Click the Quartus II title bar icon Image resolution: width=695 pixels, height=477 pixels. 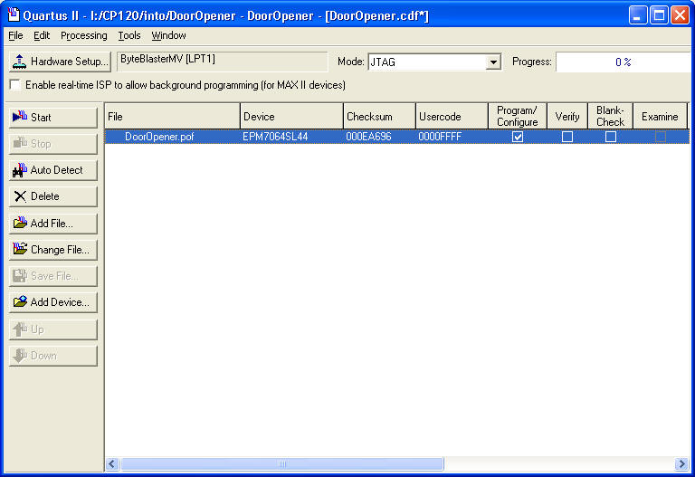pyautogui.click(x=14, y=15)
